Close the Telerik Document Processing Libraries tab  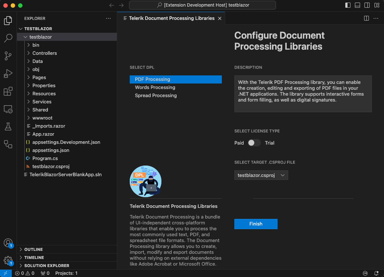coord(220,18)
